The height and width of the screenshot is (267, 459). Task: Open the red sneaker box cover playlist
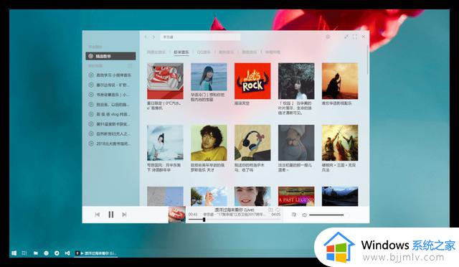tap(165, 81)
